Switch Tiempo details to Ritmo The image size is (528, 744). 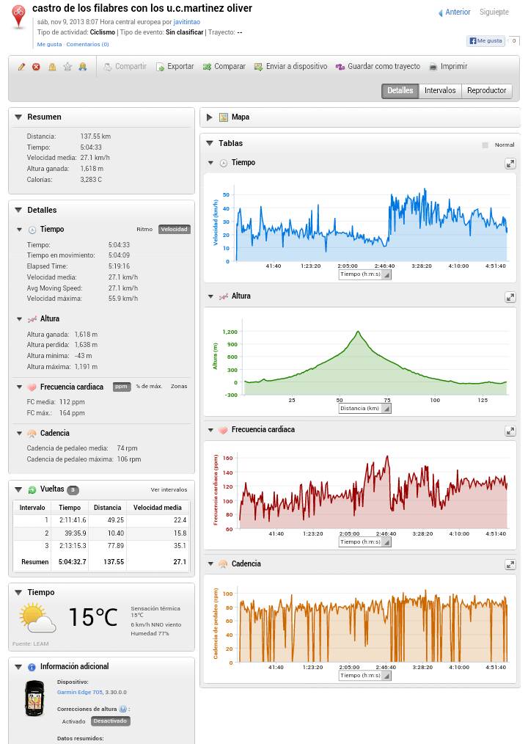pyautogui.click(x=144, y=230)
